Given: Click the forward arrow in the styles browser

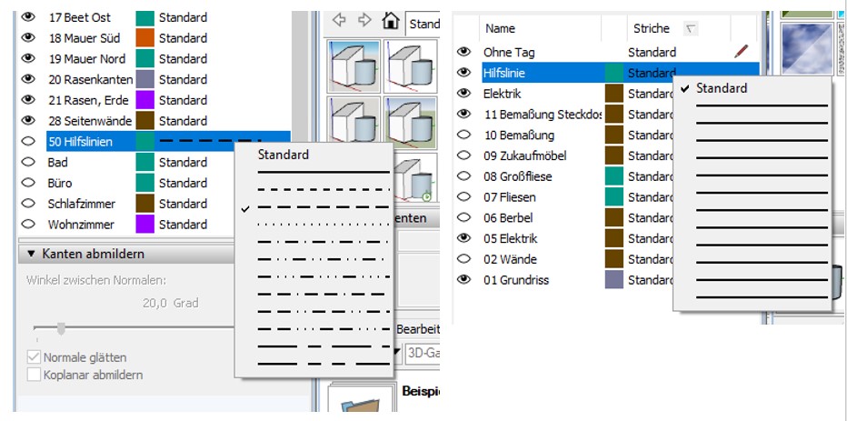Looking at the screenshot, I should (364, 21).
